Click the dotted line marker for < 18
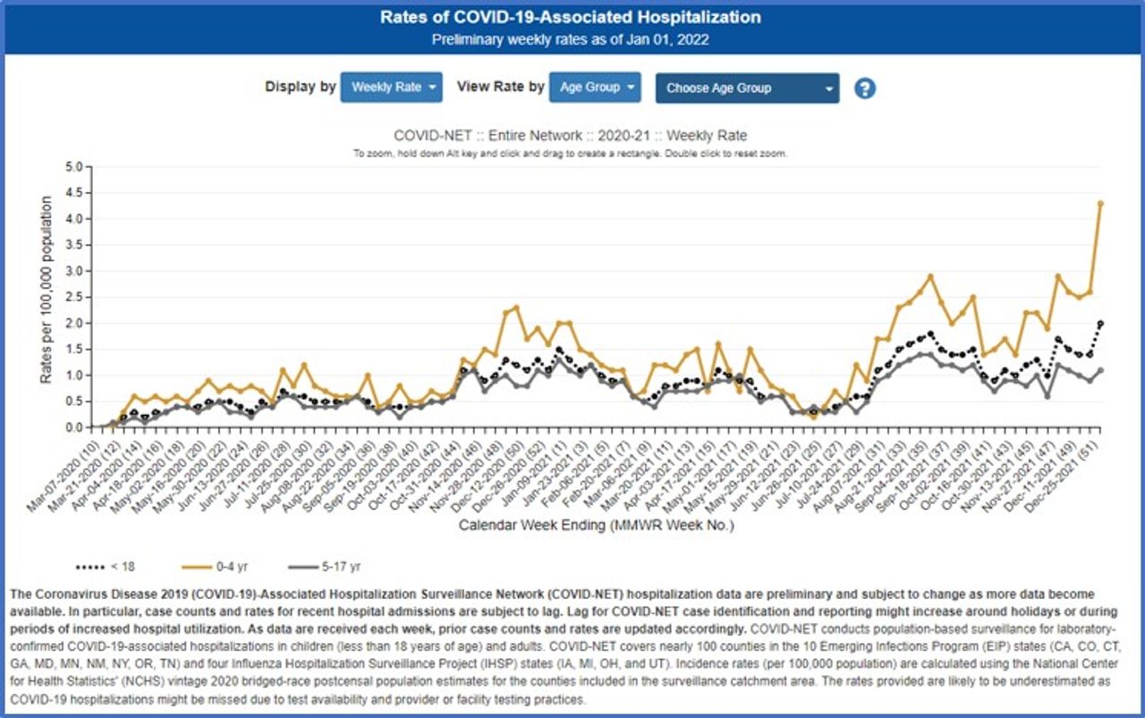The height and width of the screenshot is (718, 1145). tap(89, 566)
